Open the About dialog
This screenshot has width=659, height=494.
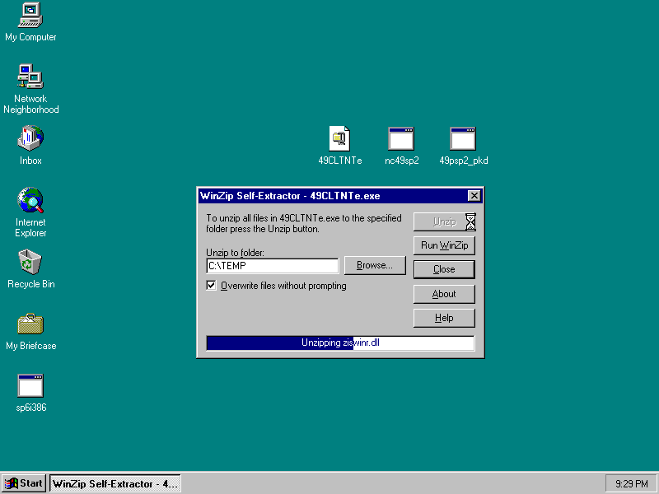point(444,294)
